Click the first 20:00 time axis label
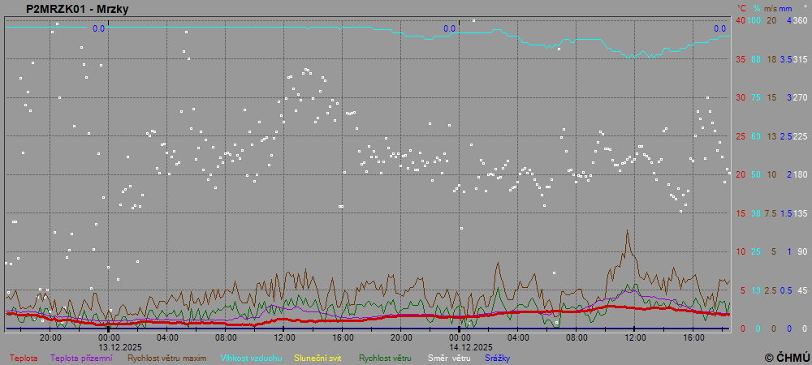Image resolution: width=812 pixels, height=365 pixels. (x=50, y=337)
